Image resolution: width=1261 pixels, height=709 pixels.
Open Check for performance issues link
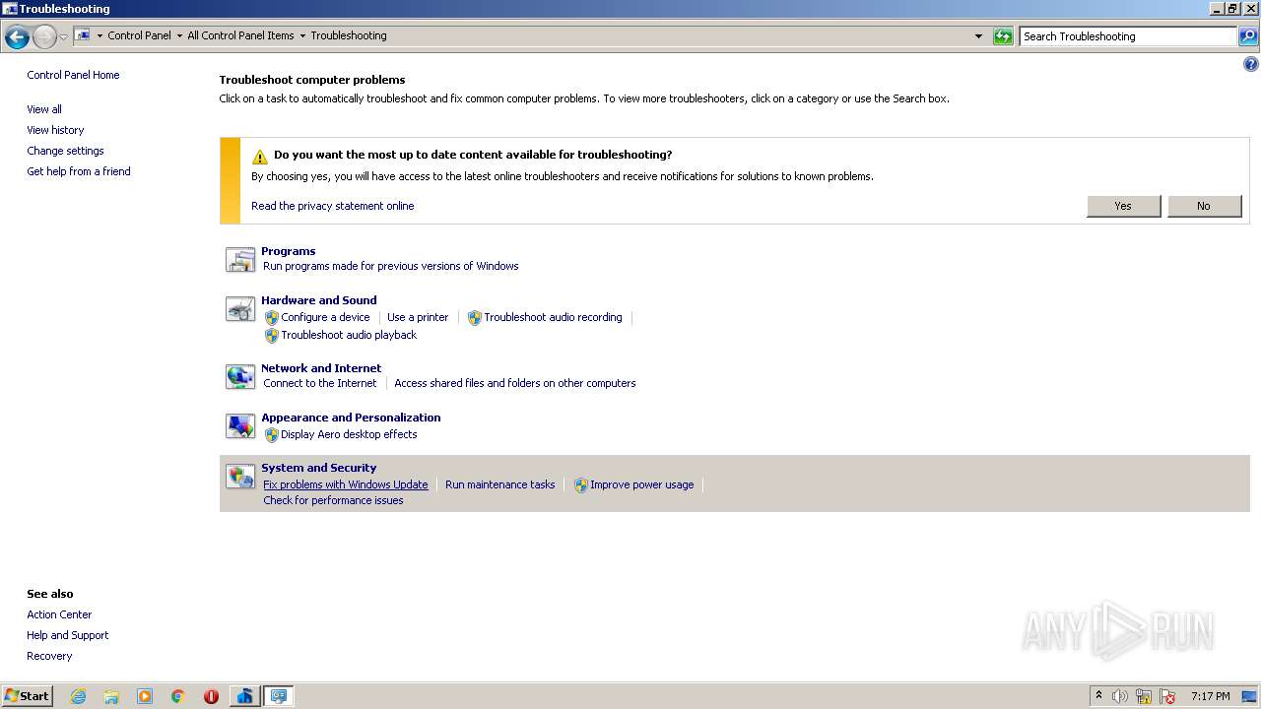333,500
